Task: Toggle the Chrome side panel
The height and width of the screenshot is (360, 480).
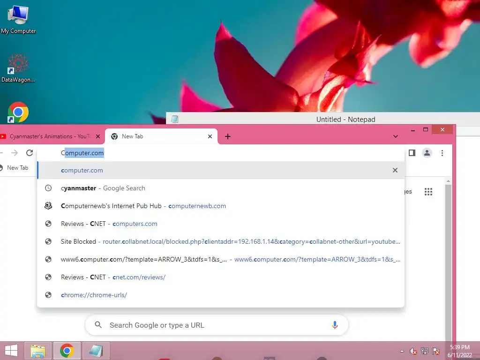Action: tap(412, 153)
